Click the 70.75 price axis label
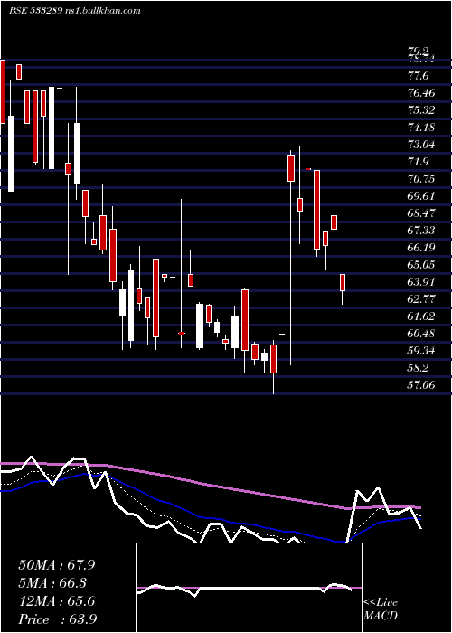This screenshot has height=633, width=452. tap(421, 178)
